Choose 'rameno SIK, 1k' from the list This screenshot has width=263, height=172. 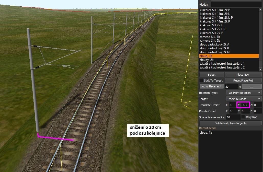click(x=210, y=37)
